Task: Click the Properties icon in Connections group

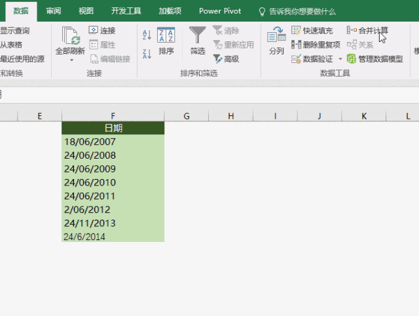Action: (x=94, y=45)
